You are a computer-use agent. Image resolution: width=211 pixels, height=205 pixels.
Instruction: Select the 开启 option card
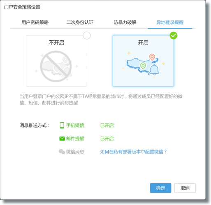(x=143, y=61)
